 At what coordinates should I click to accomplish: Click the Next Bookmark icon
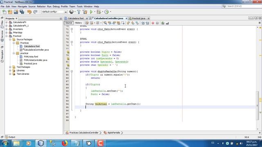(133, 23)
